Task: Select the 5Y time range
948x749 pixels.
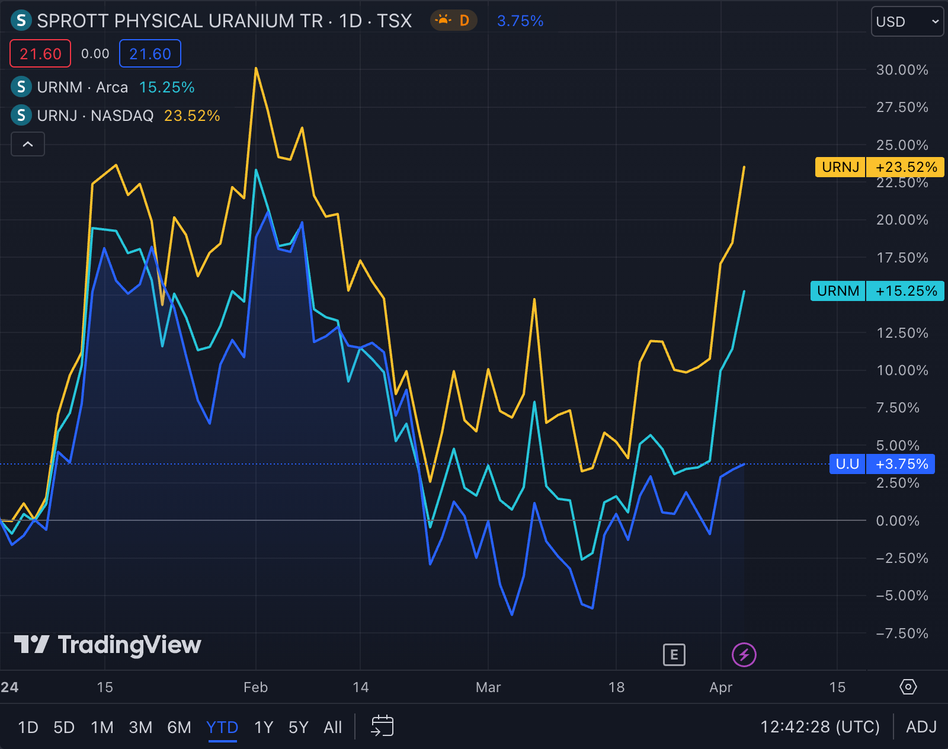Action: [x=299, y=727]
